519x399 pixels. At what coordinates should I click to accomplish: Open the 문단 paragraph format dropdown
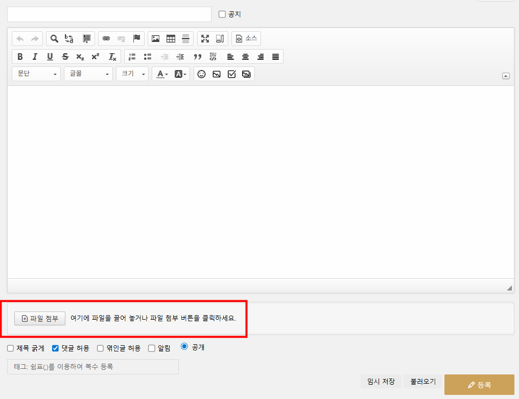36,74
